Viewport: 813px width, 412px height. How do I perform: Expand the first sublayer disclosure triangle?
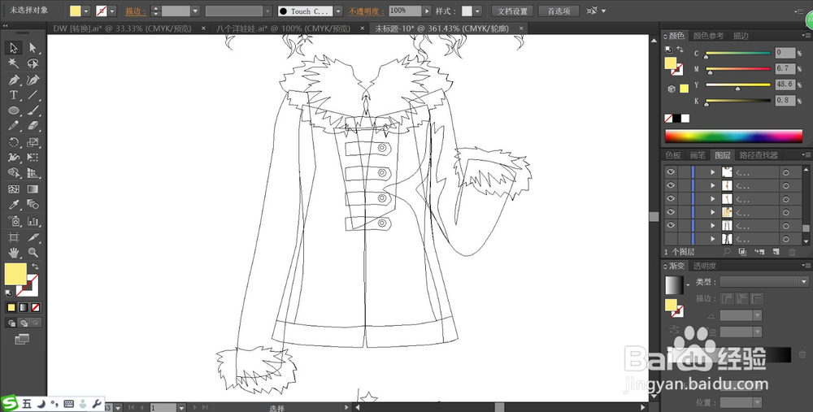[x=712, y=171]
